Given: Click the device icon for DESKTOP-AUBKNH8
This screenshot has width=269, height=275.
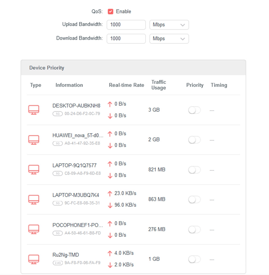Looking at the screenshot, I should (x=34, y=110).
